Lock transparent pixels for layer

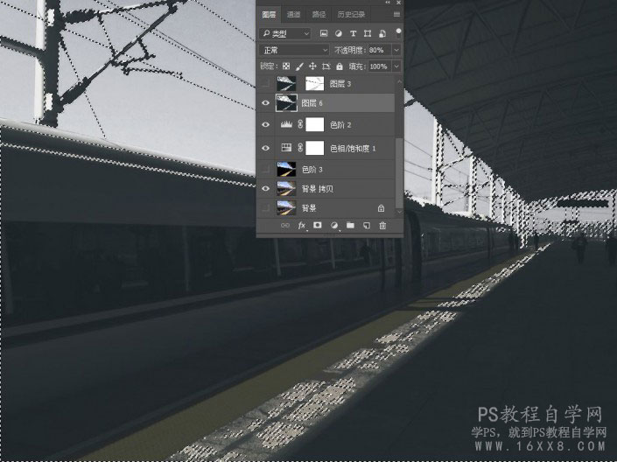point(286,66)
